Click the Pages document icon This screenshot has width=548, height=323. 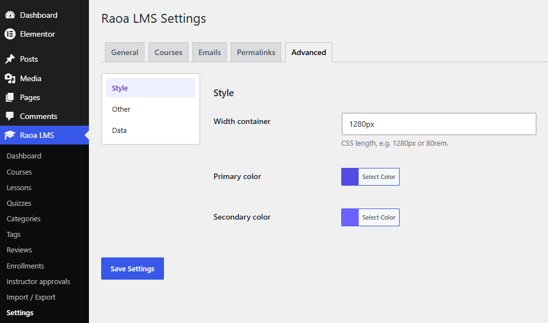(10, 97)
